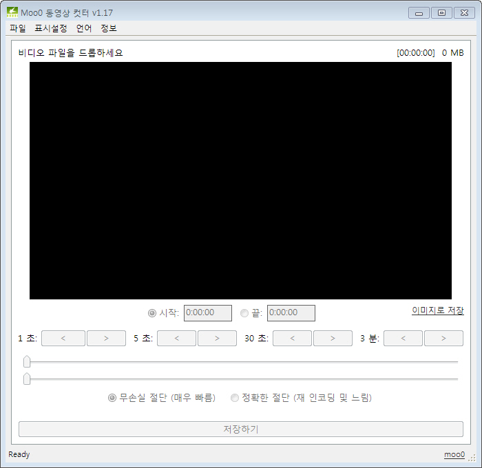Screen dimensions: 482x468
Task: Open the 언어 language menu
Action: click(84, 28)
